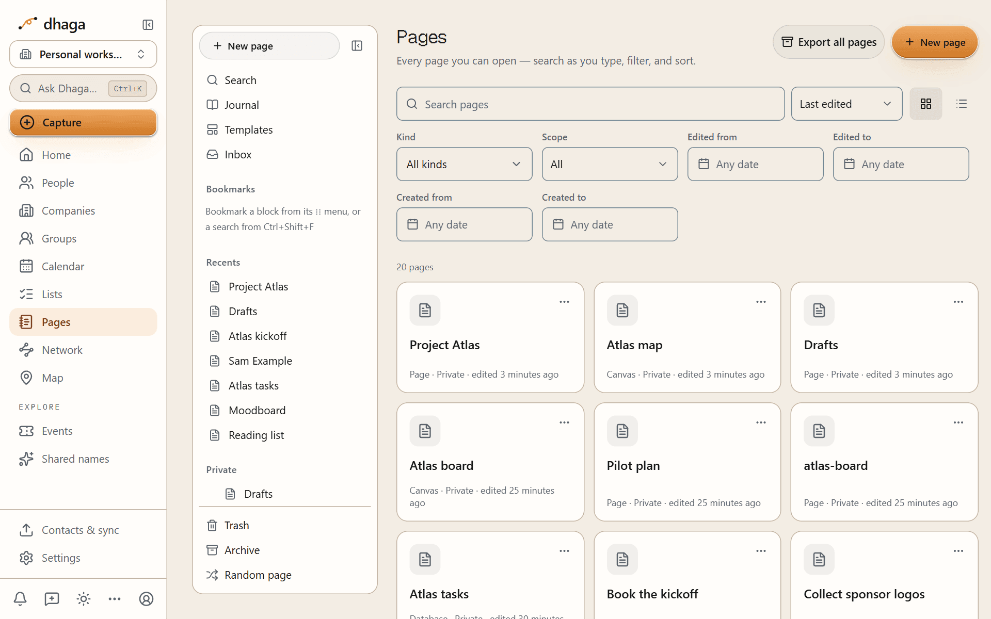The width and height of the screenshot is (991, 619).
Task: Click the Capture button
Action: (83, 122)
